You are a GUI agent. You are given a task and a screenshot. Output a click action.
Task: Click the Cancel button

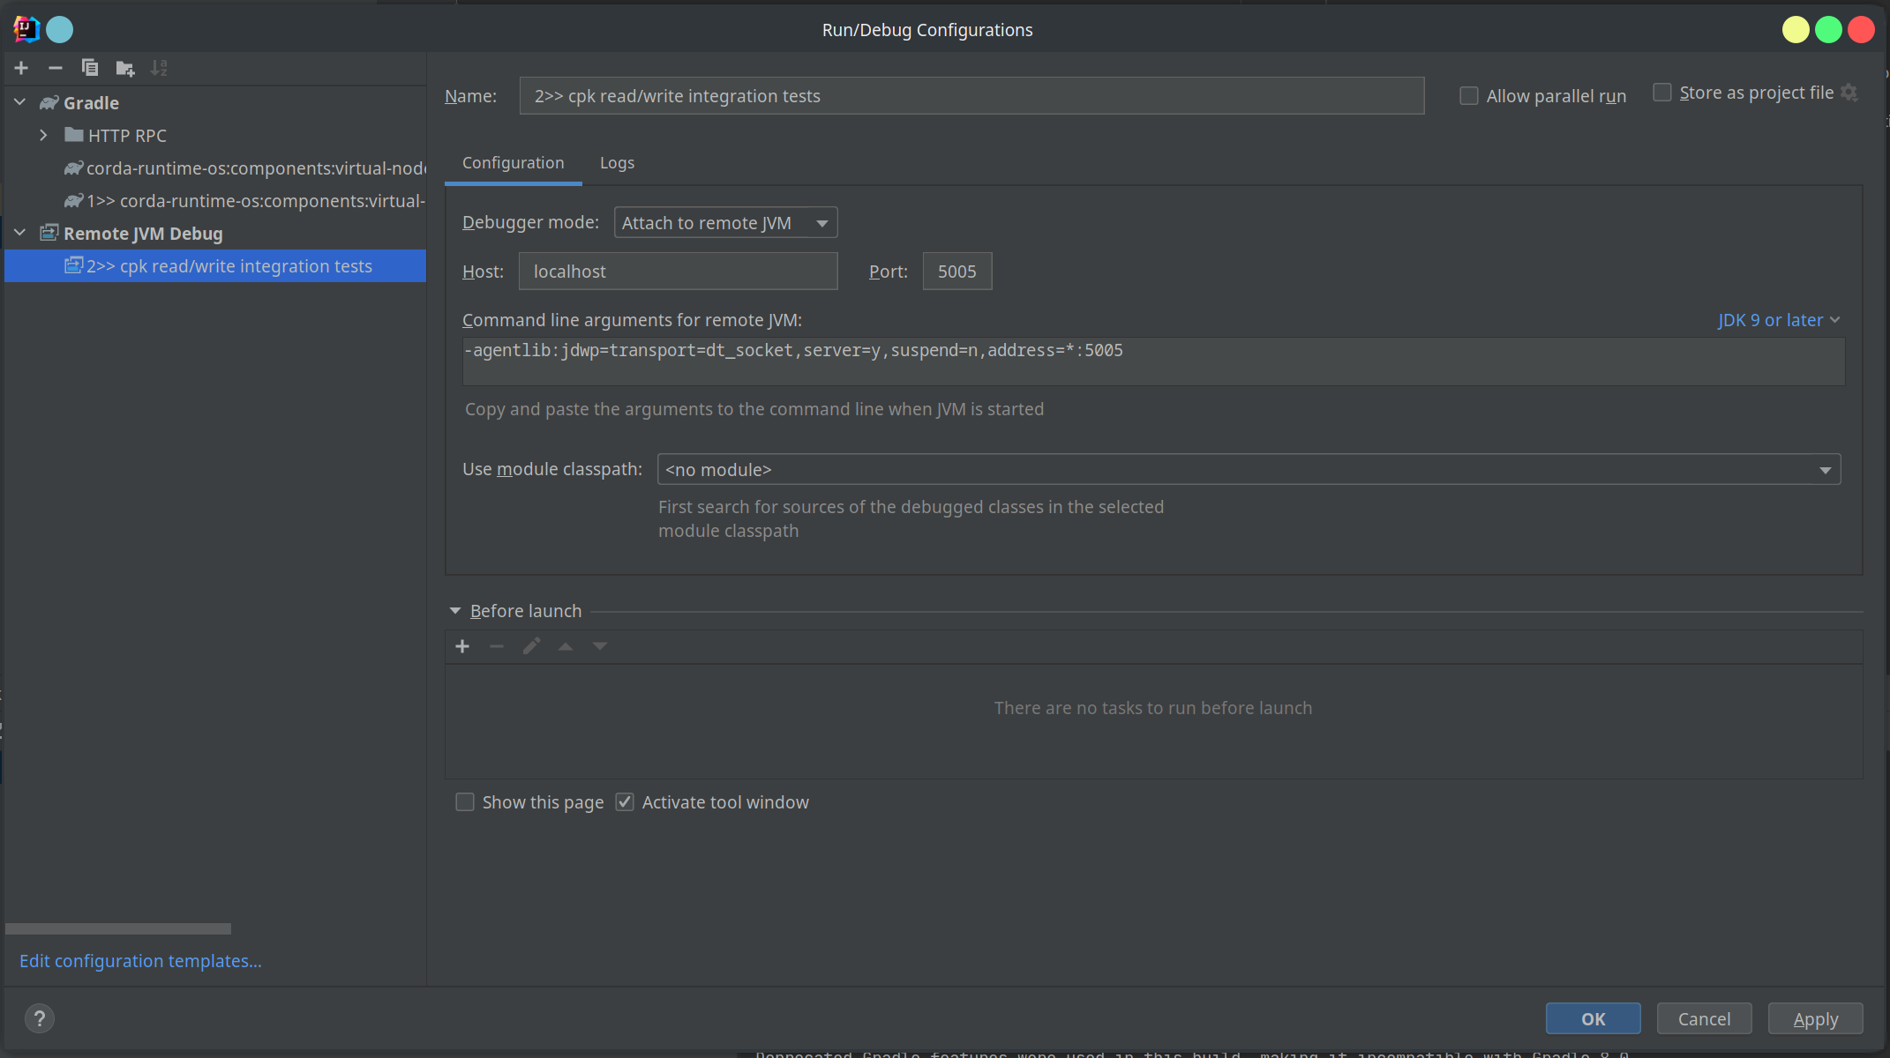(x=1704, y=1018)
